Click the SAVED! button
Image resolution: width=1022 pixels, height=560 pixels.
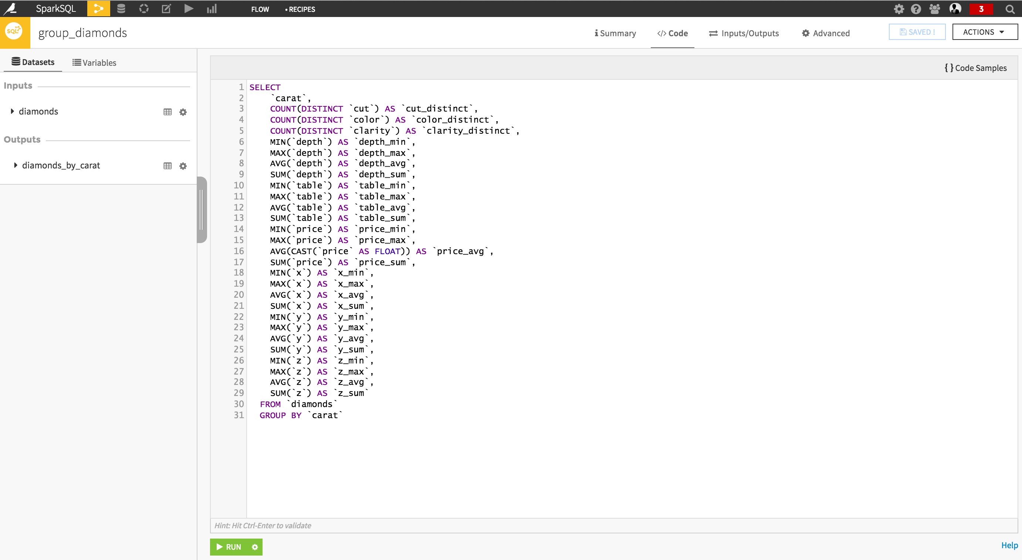click(x=917, y=32)
